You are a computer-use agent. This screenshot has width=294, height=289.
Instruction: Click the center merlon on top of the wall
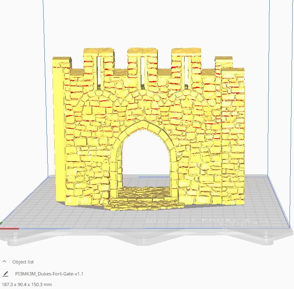click(142, 51)
